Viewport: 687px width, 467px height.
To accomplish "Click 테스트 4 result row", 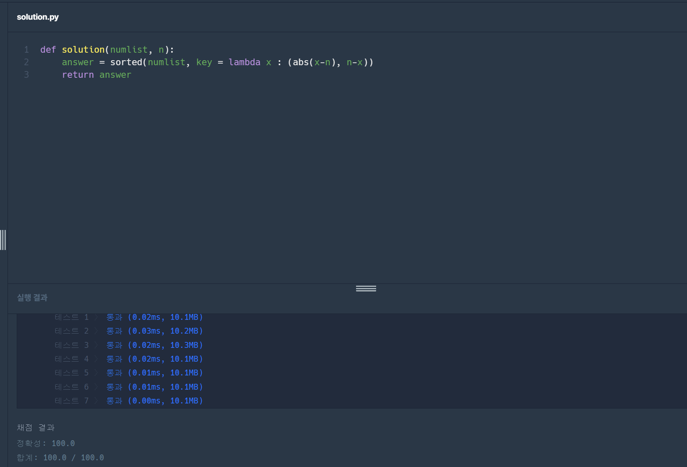I will click(x=129, y=359).
